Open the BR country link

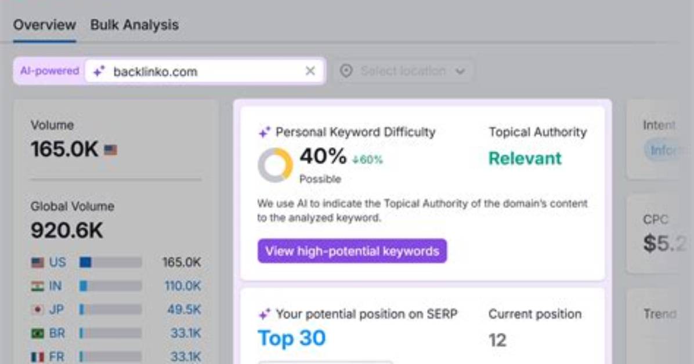pos(57,333)
